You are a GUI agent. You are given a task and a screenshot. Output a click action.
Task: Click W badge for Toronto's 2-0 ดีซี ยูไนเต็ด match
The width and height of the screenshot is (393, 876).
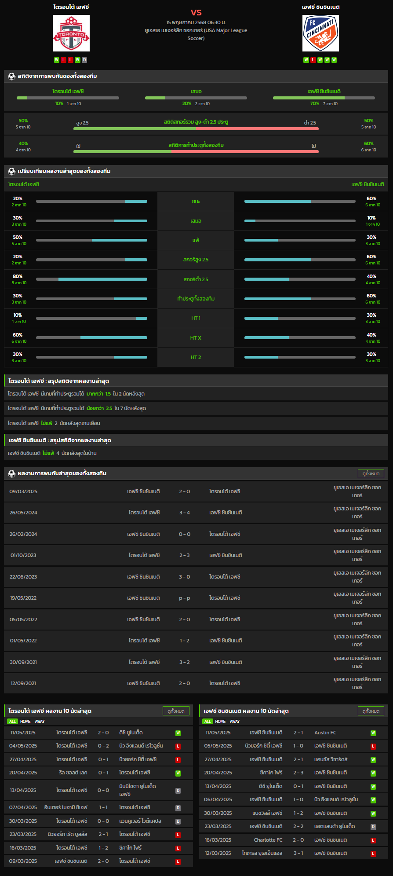point(178,733)
